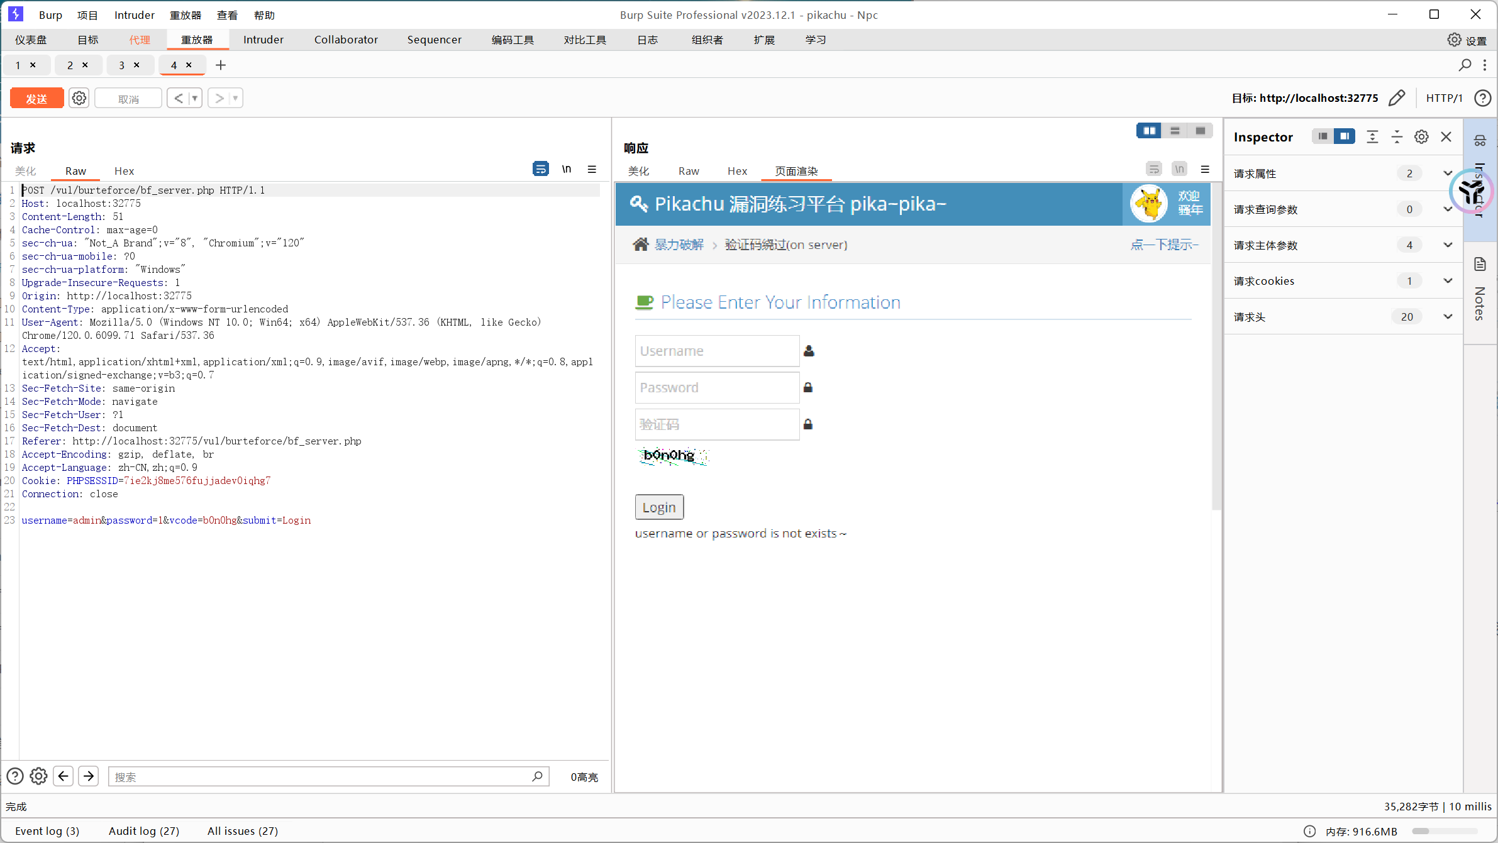
Task: Switch to top-bottom stacked layout view
Action: tap(1175, 131)
